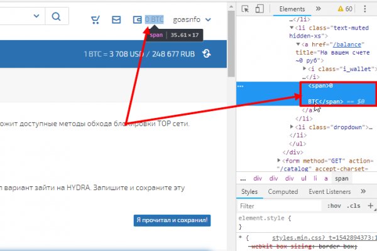Click the wallet icon beside 0 BTC

click(x=136, y=19)
